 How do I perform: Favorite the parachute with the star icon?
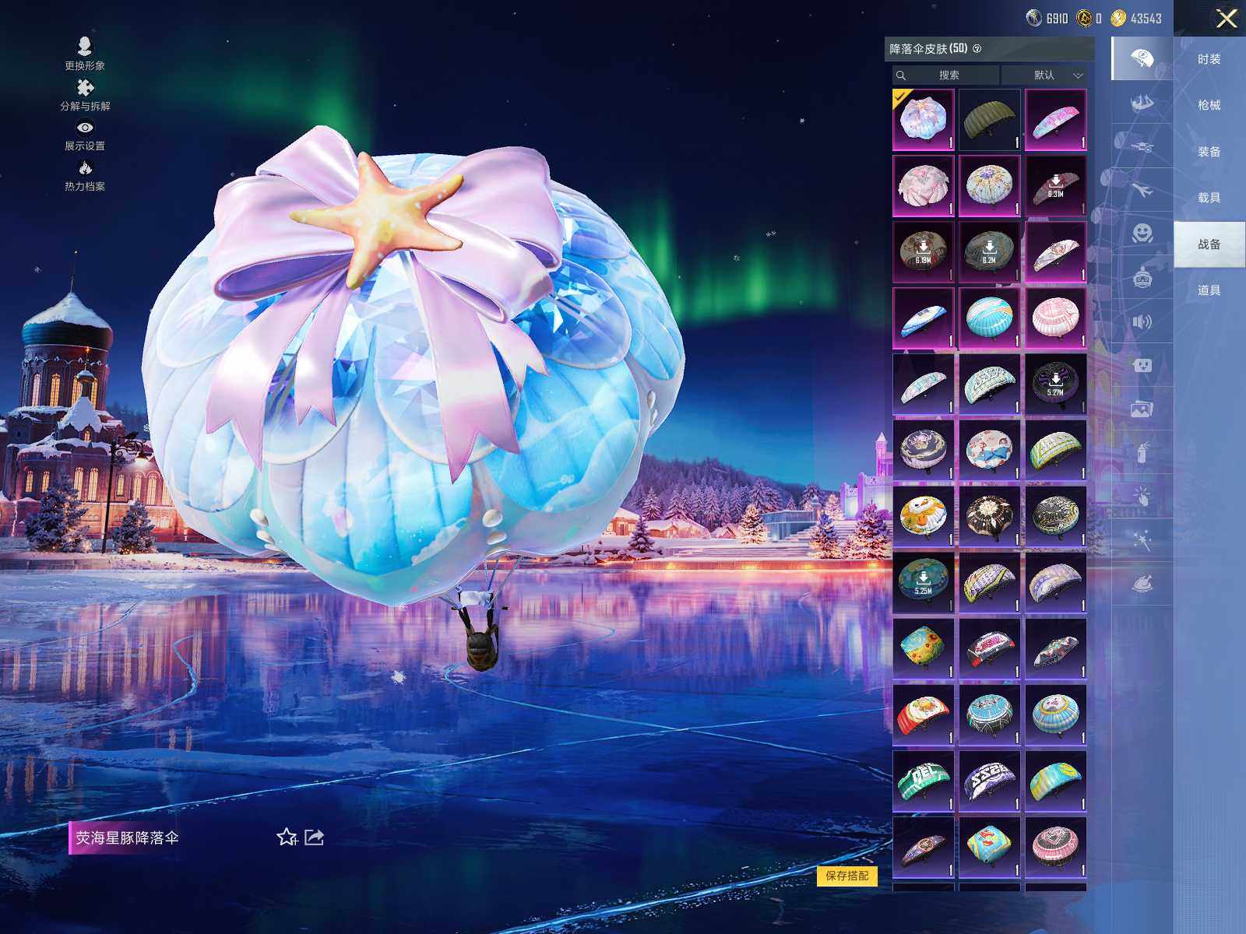pos(287,837)
